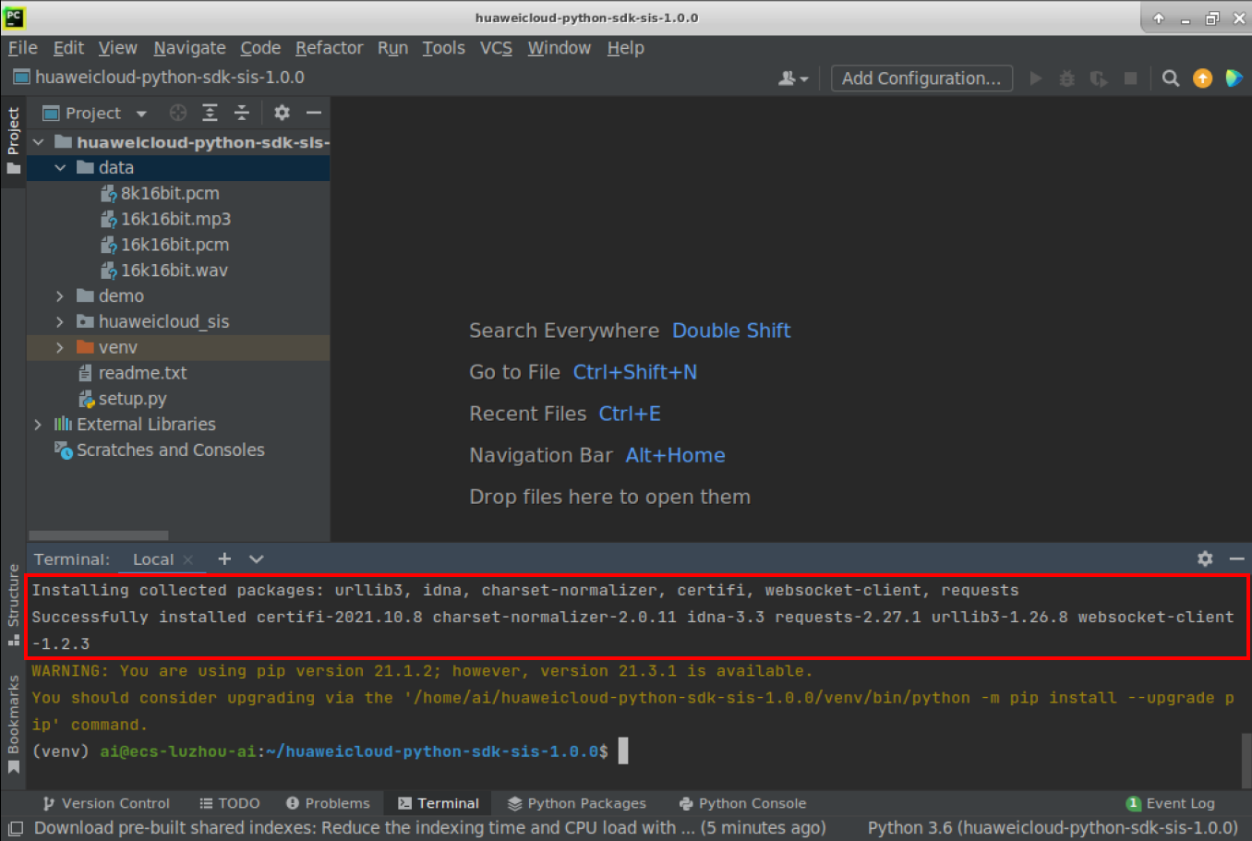Click Expand All icon in Project panel
Image resolution: width=1252 pixels, height=841 pixels.
click(211, 113)
